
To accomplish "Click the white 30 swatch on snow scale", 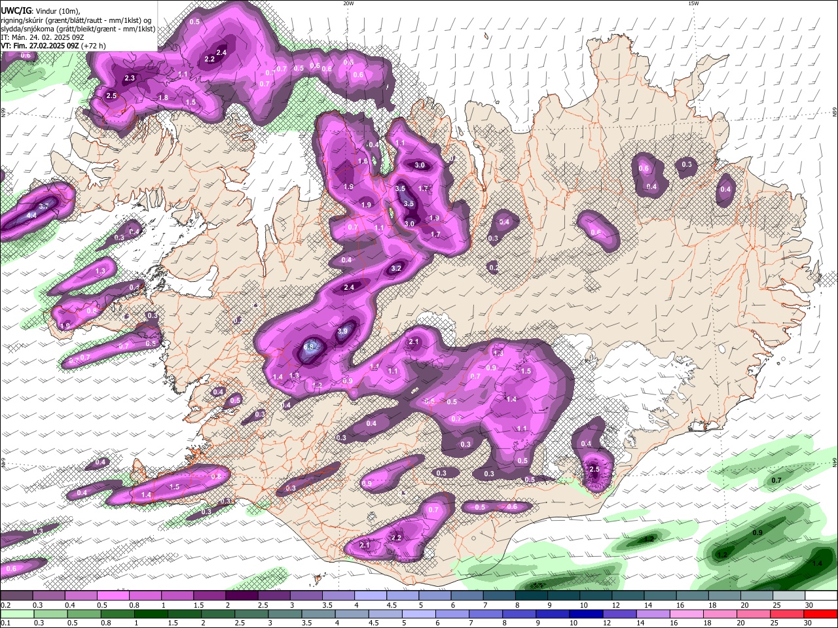I will pyautogui.click(x=821, y=596).
